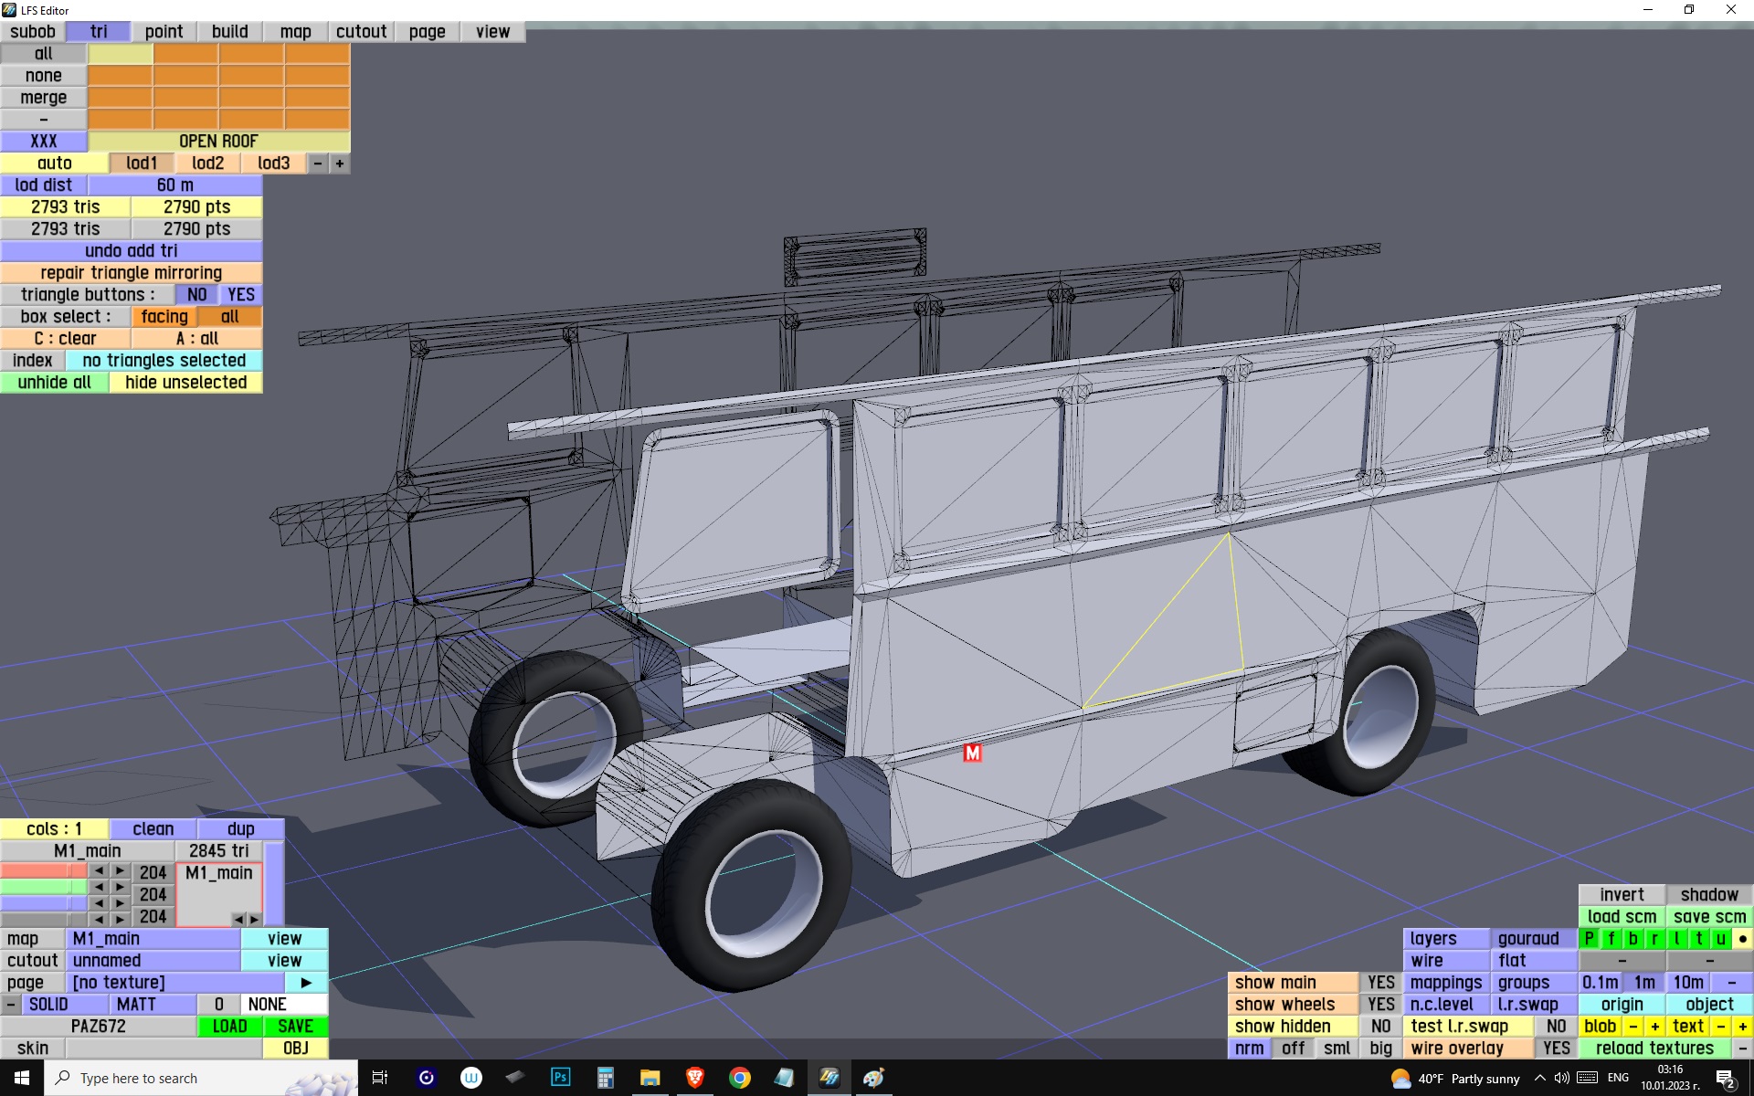Screen dimensions: 1754x1096
Task: Increase text size with plus button
Action: 1742,1027
